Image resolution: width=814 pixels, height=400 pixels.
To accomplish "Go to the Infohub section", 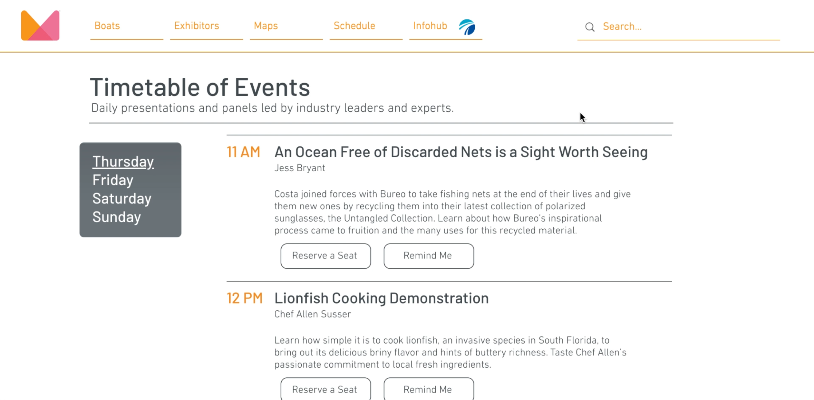I will click(430, 26).
